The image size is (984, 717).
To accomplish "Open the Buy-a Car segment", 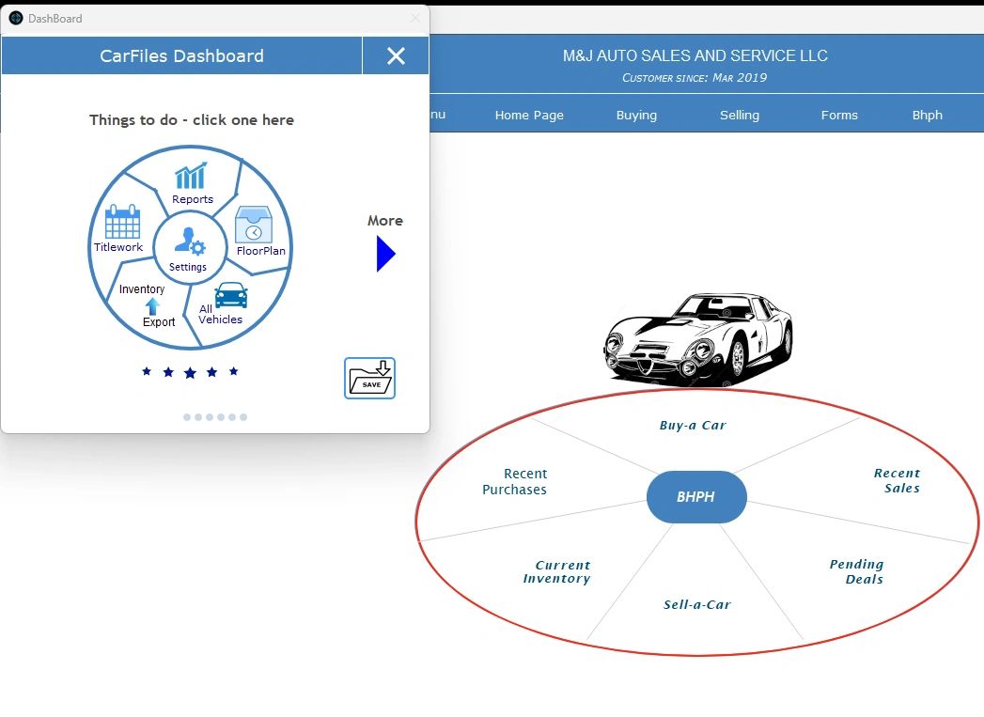I will pos(693,425).
